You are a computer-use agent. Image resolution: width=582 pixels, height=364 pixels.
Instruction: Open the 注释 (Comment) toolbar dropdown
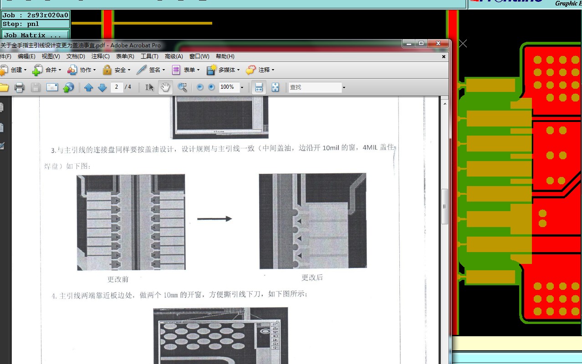point(260,70)
